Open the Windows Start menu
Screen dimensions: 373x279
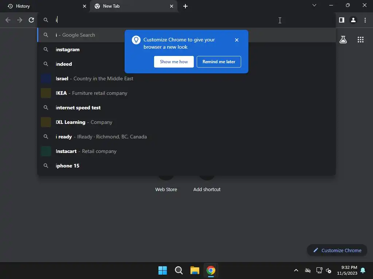162,270
